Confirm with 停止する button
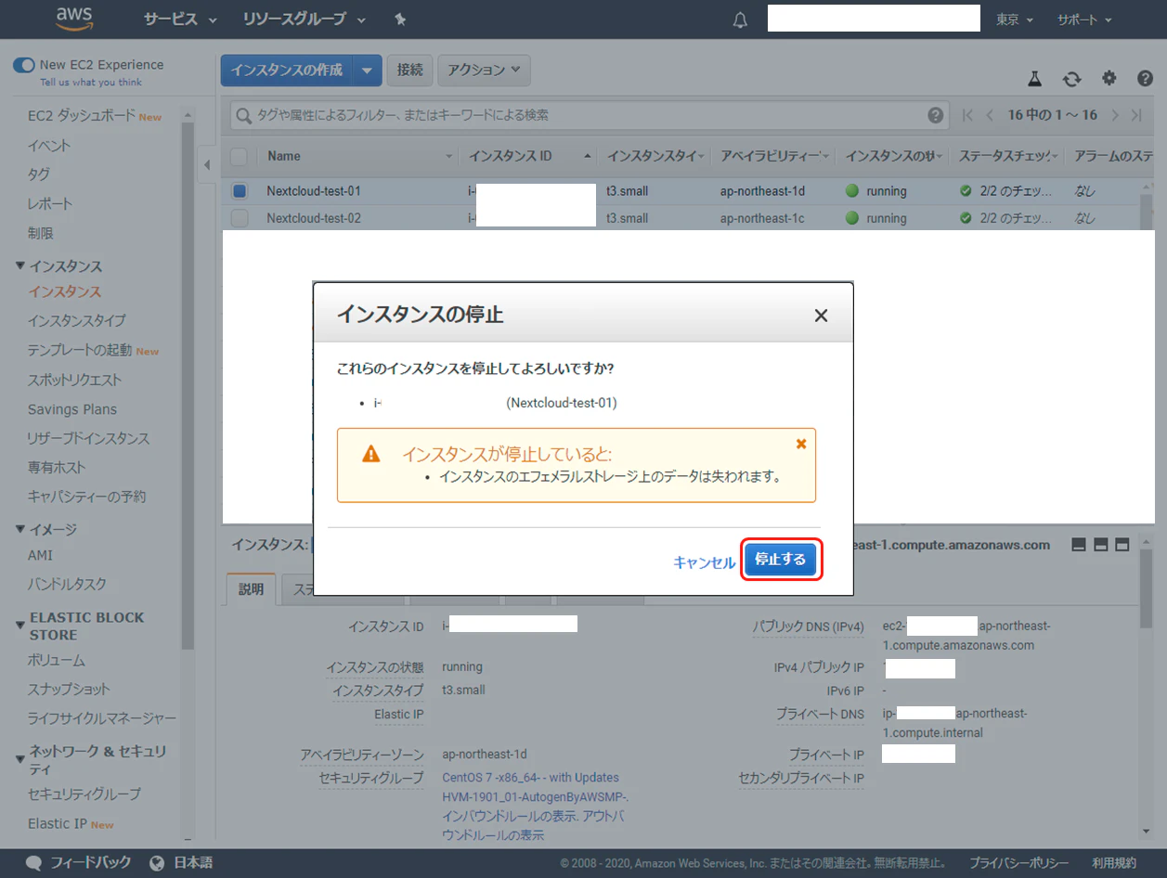The width and height of the screenshot is (1167, 878). [x=781, y=560]
